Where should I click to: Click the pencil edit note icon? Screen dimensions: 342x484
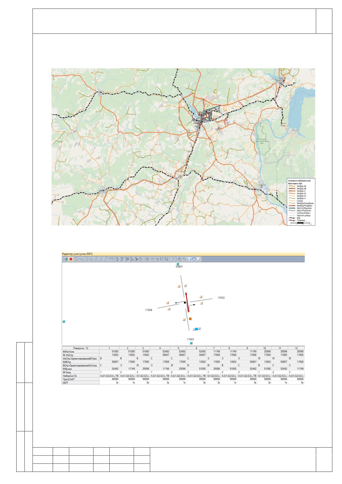tap(199, 259)
